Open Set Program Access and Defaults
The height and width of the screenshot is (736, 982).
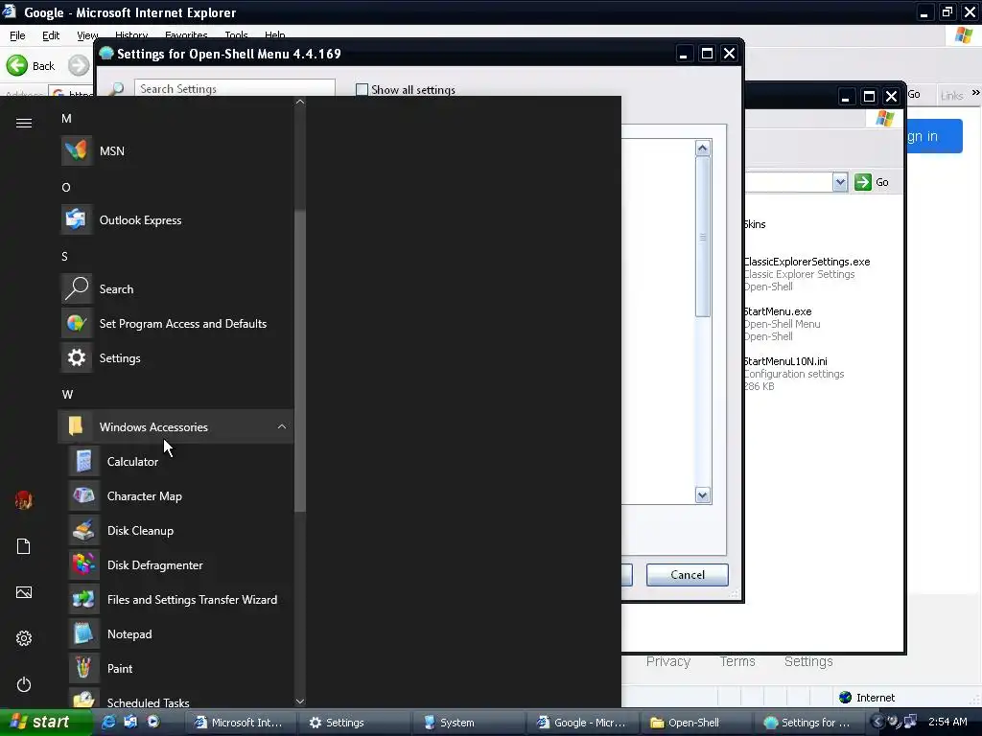point(175,324)
